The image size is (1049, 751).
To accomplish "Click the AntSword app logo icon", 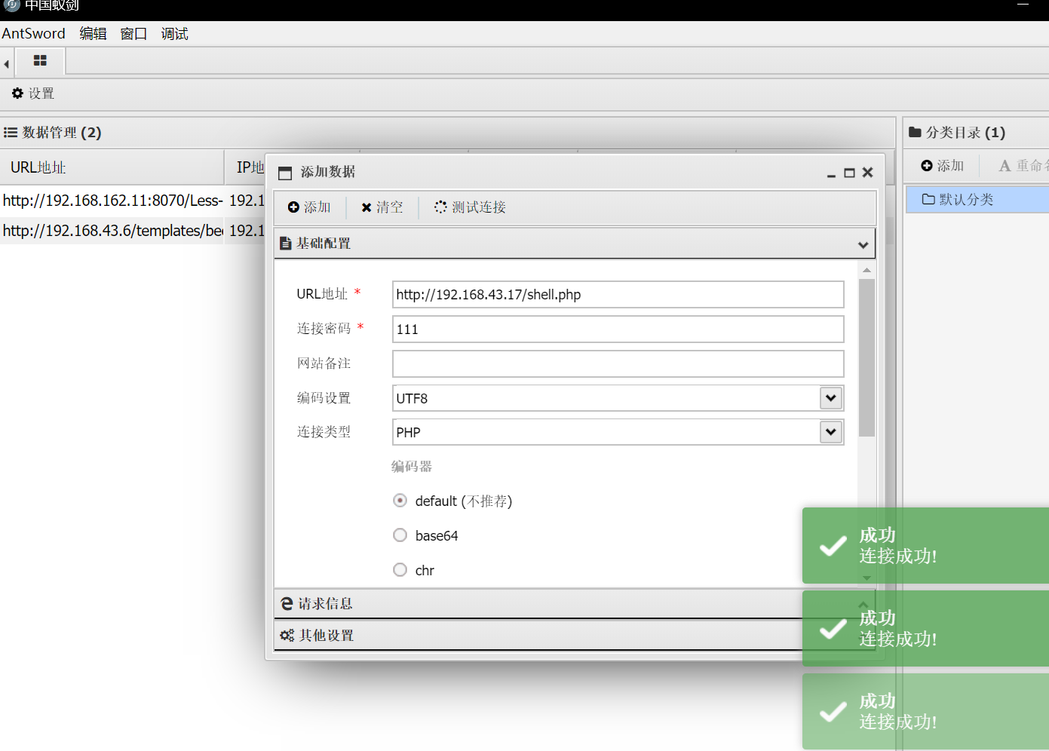I will 11,5.
